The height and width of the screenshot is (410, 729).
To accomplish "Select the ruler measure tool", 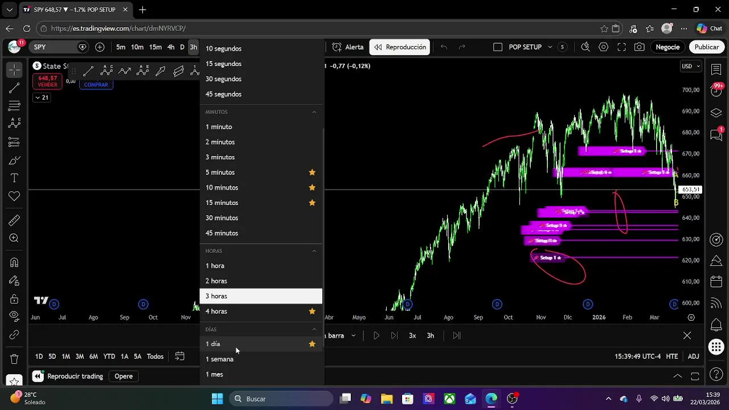I will [14, 220].
